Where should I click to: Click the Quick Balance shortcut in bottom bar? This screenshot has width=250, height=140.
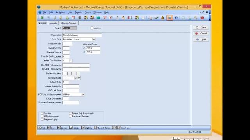pyautogui.click(x=102, y=128)
